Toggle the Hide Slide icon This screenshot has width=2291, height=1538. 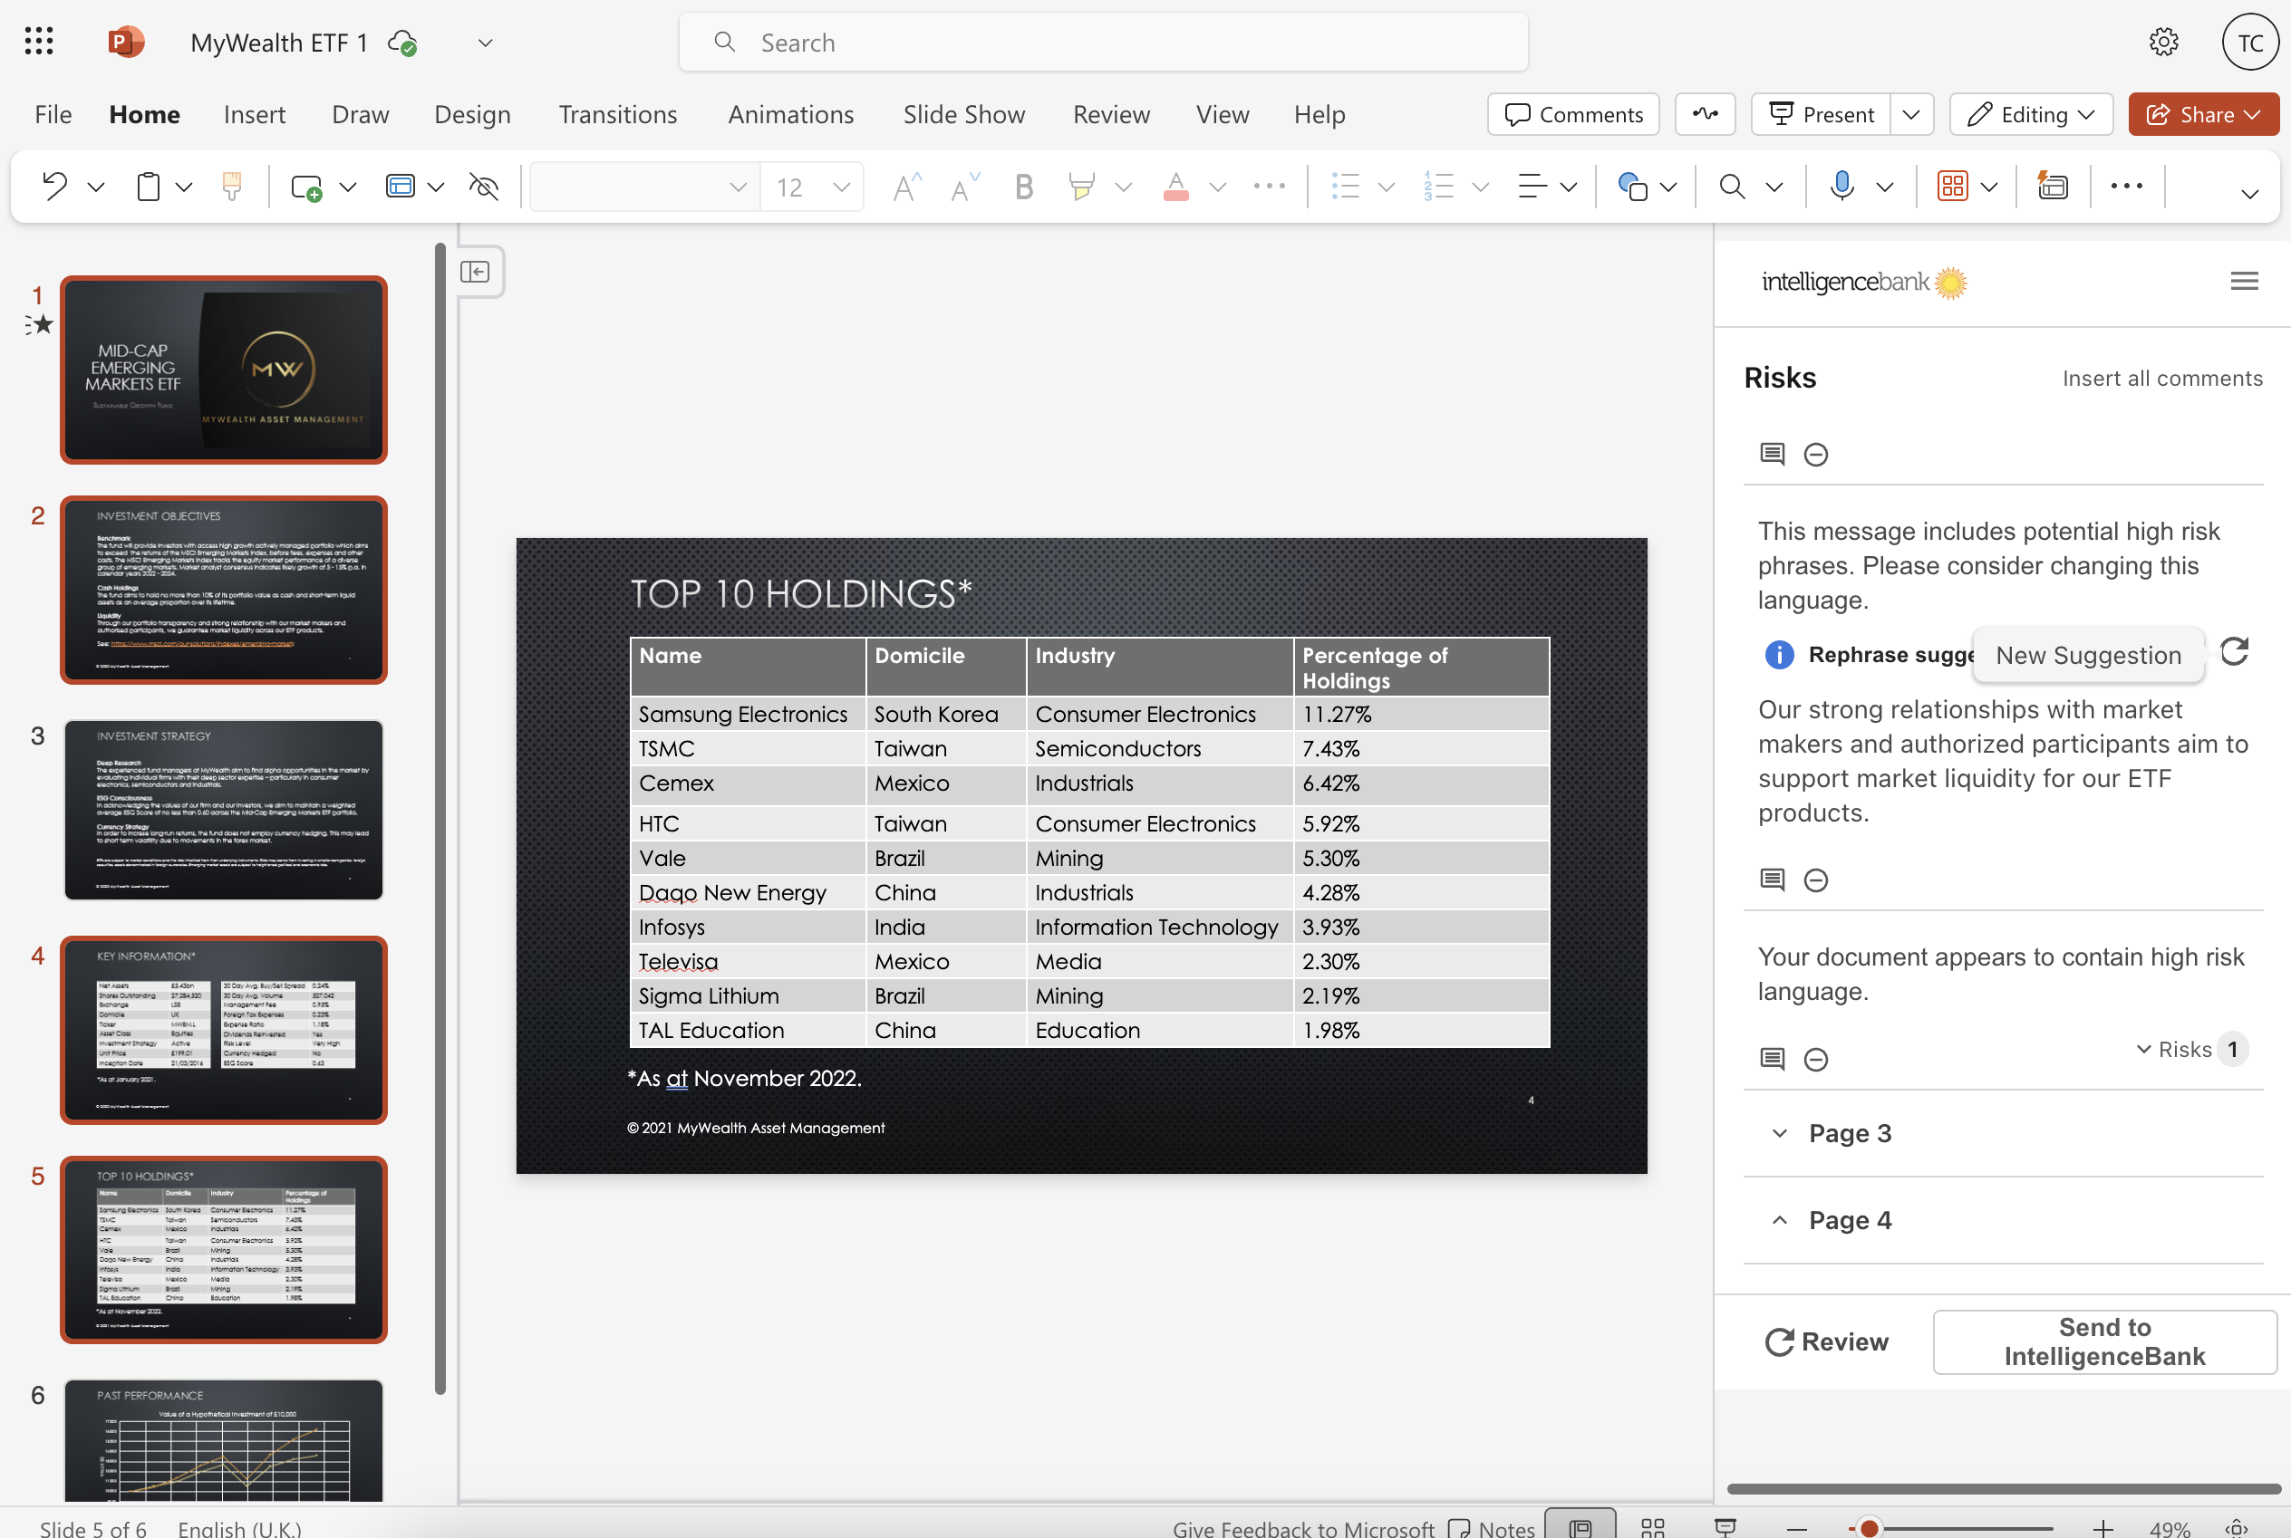(x=484, y=187)
